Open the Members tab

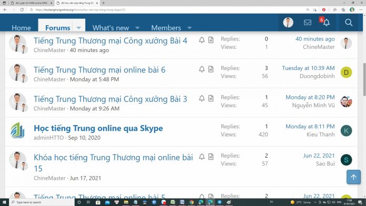pyautogui.click(x=166, y=28)
